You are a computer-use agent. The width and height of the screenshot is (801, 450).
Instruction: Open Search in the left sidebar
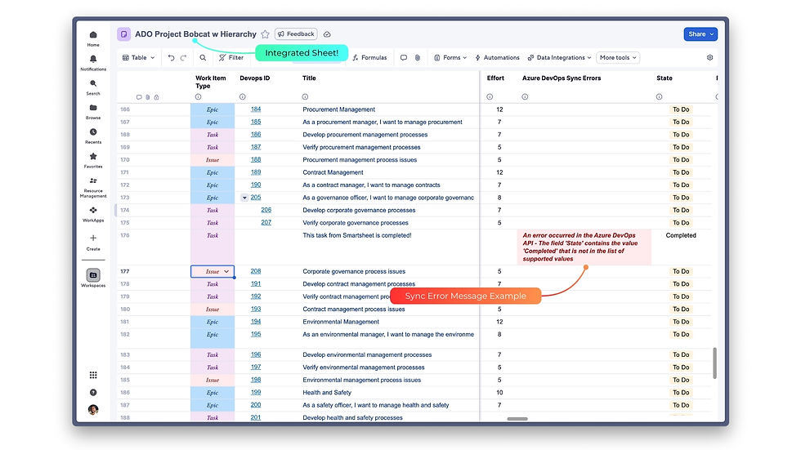pos(93,87)
